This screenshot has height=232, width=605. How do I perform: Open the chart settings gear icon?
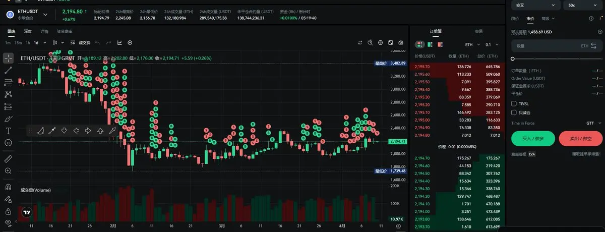point(381,43)
